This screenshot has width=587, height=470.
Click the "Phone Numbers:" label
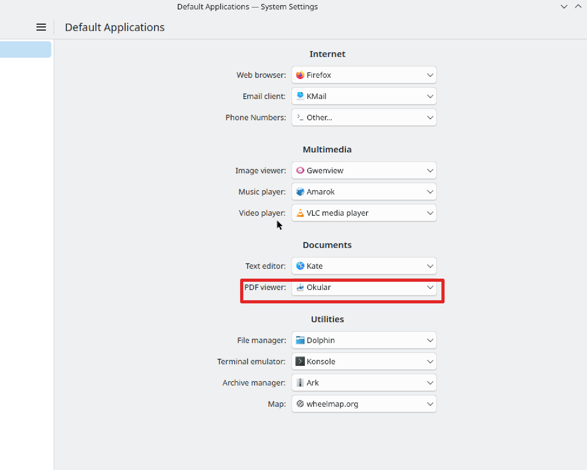coord(256,117)
